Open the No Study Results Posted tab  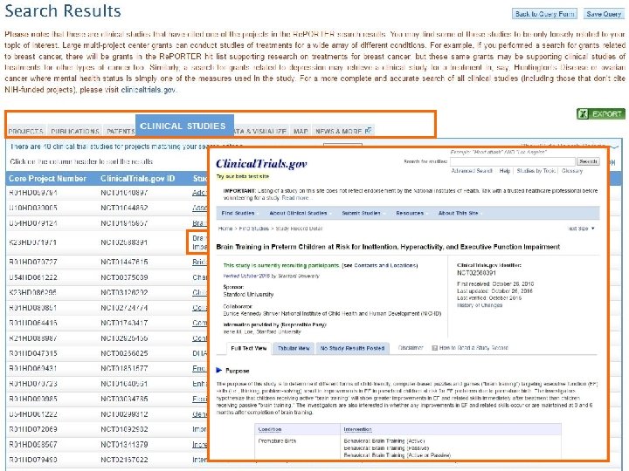pyautogui.click(x=353, y=348)
